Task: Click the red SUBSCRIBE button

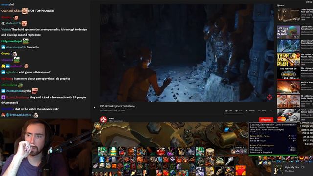Action: point(266,120)
